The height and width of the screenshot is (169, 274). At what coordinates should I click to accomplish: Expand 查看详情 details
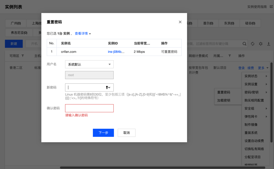pos(83,33)
